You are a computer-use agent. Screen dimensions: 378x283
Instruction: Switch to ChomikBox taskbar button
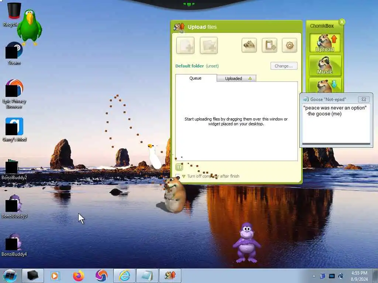pos(170,276)
